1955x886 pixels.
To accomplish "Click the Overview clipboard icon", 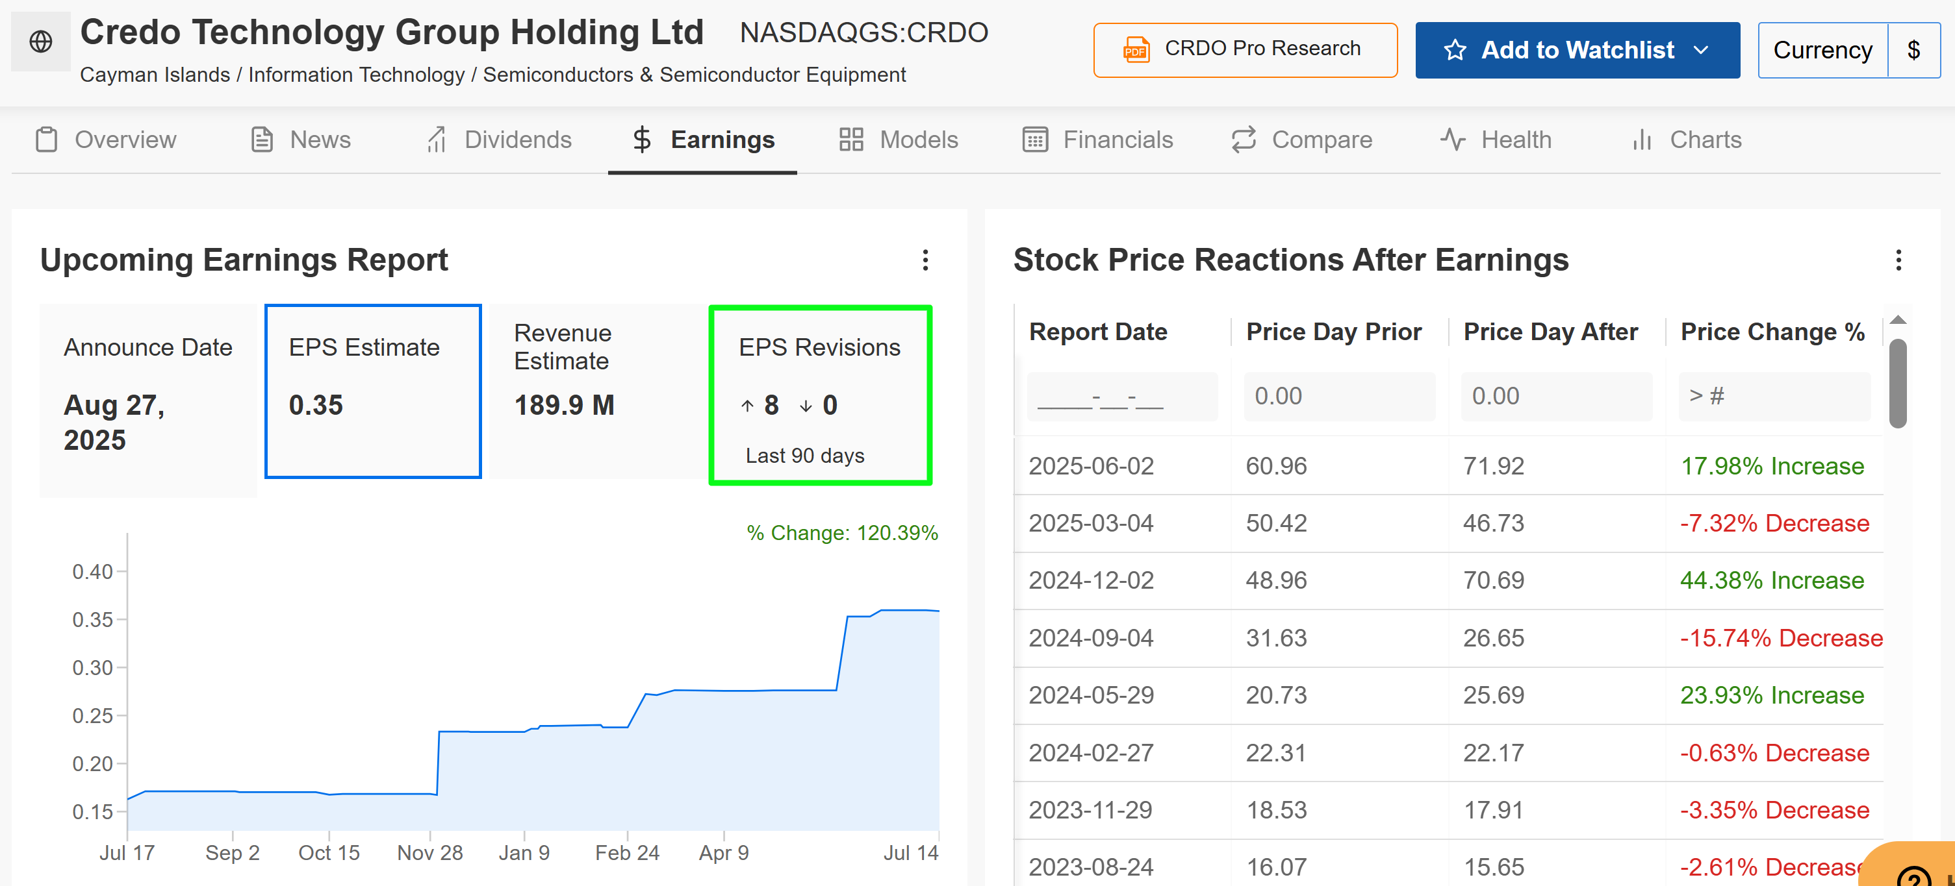I will [x=46, y=140].
